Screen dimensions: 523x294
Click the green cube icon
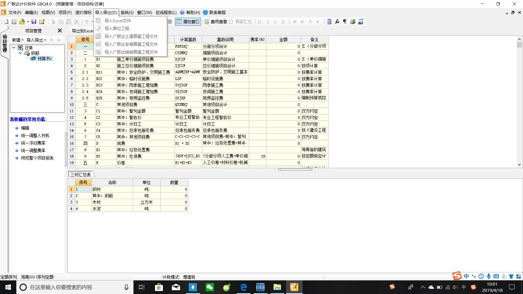(353, 22)
